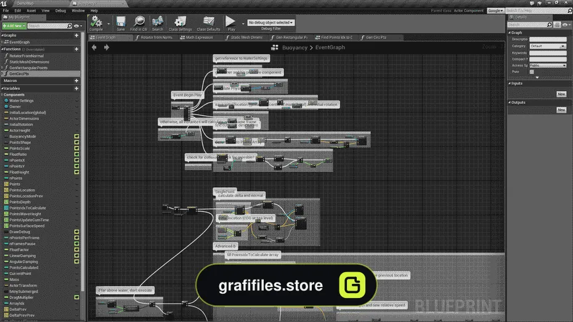This screenshot has width=573, height=322.
Task: Open the Compile options dropdown arrow
Action: (108, 24)
